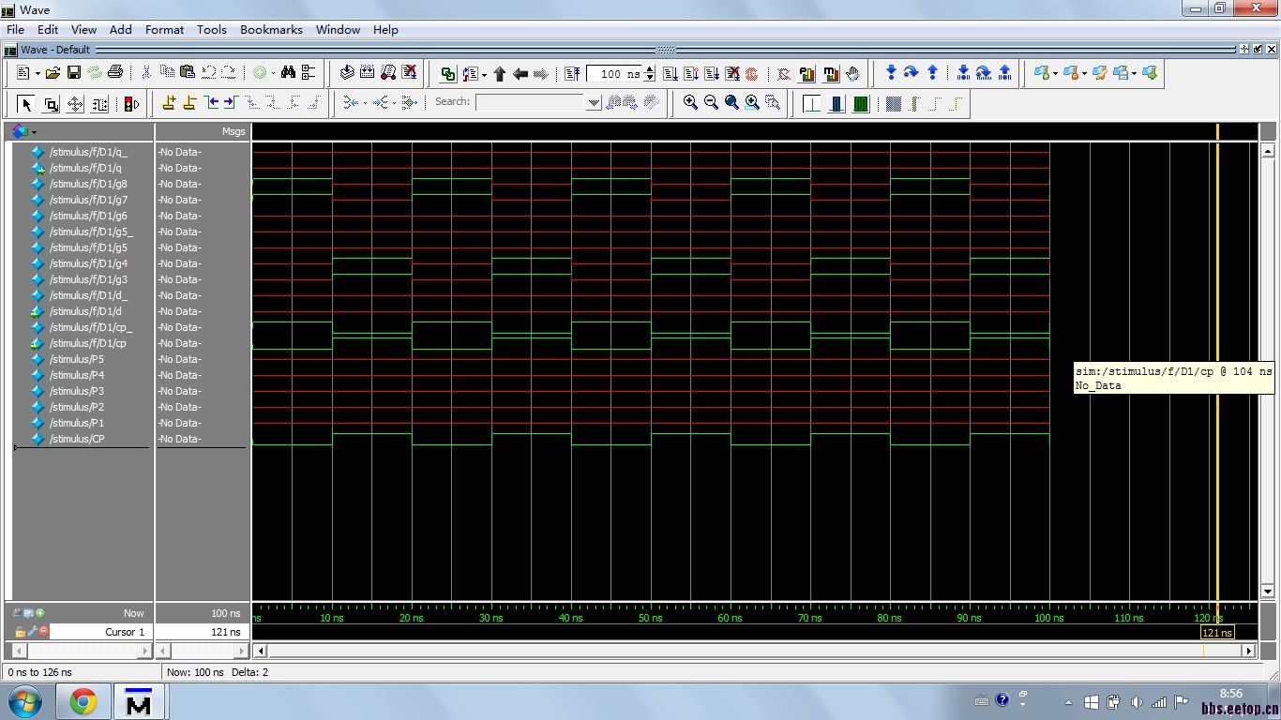The height and width of the screenshot is (720, 1281).
Task: Click the Print icon in toolbar
Action: pos(115,73)
